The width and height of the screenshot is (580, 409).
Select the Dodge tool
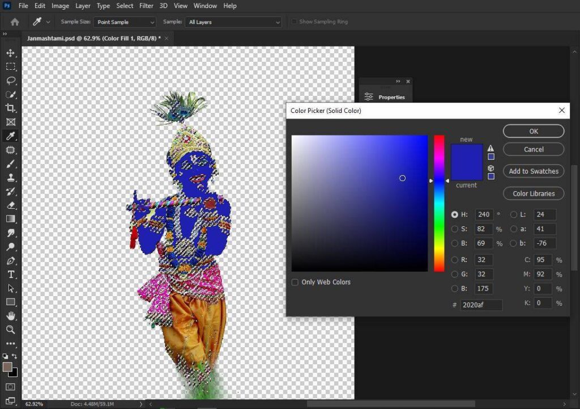[x=10, y=247]
